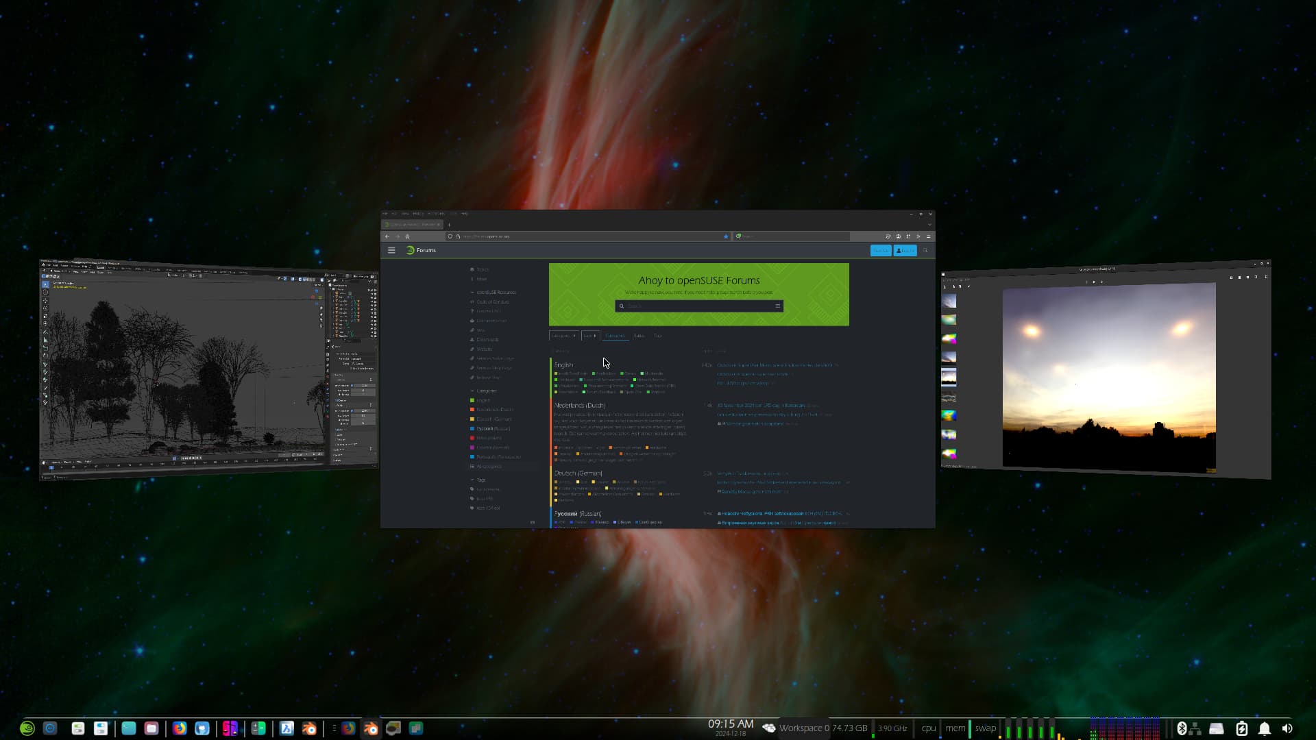The height and width of the screenshot is (740, 1316).
Task: Open the Bluetooth tray icon
Action: pyautogui.click(x=1182, y=728)
